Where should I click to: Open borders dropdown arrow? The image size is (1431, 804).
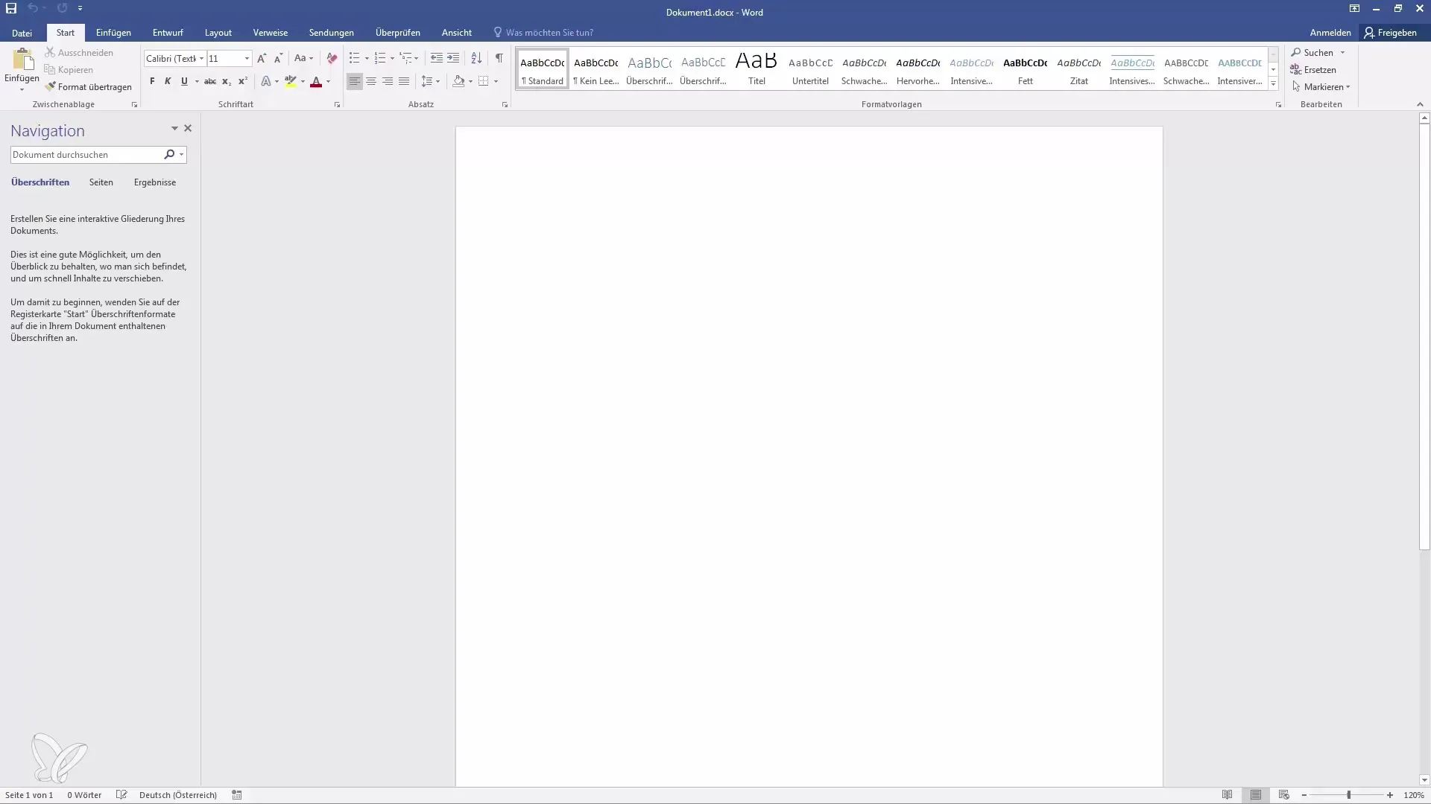point(496,81)
